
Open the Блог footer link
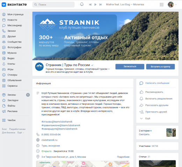point(4,129)
